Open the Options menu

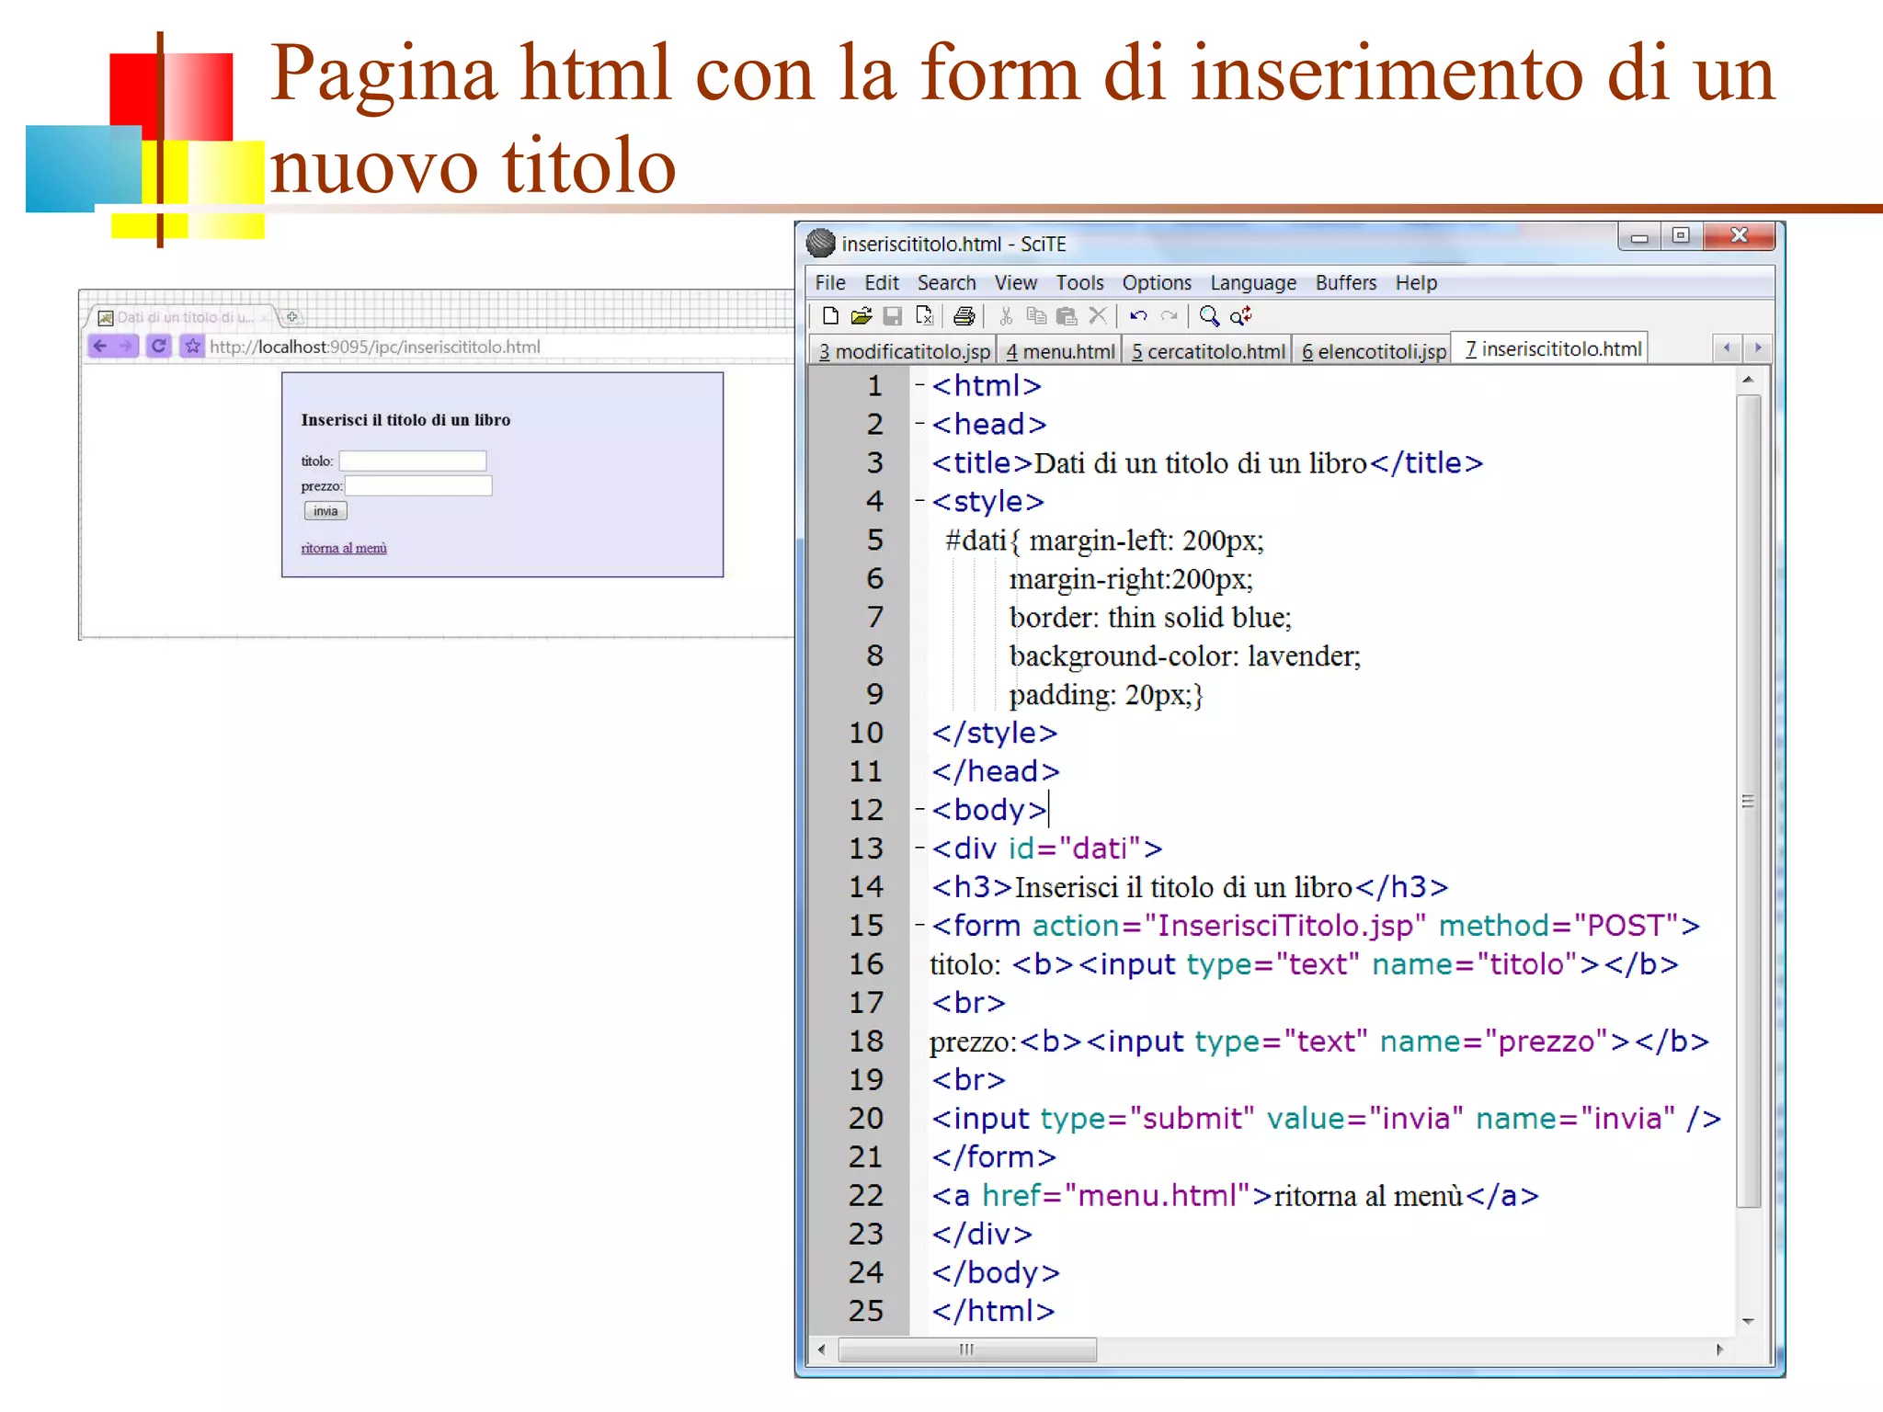(x=1157, y=283)
